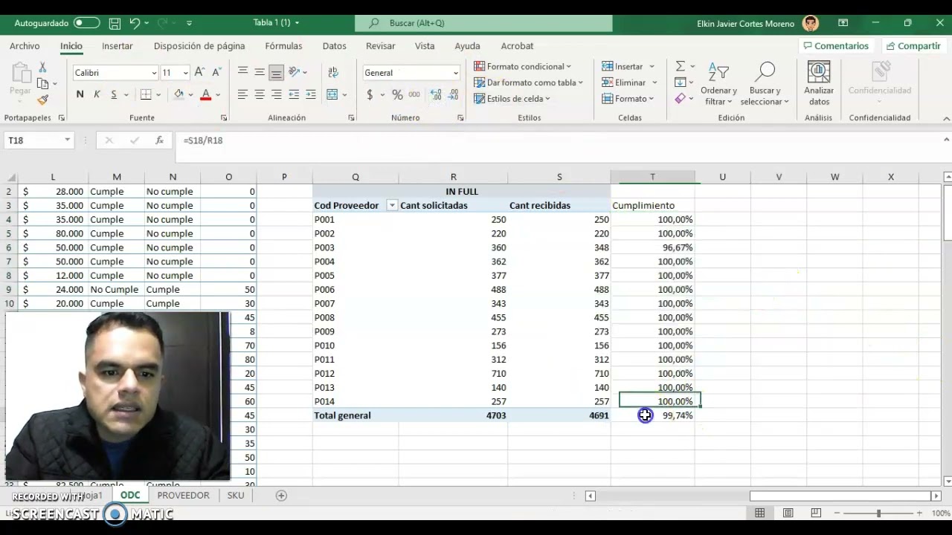
Task: Click the wrap text icon
Action: (x=332, y=72)
